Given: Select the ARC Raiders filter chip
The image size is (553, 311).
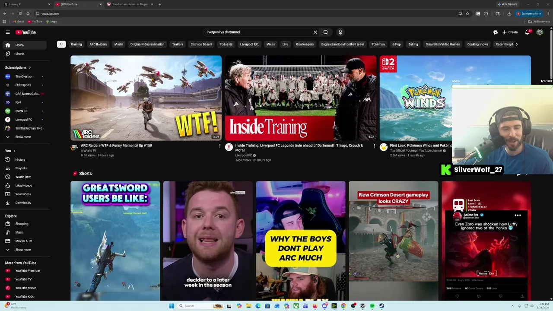Looking at the screenshot, I should [x=98, y=44].
